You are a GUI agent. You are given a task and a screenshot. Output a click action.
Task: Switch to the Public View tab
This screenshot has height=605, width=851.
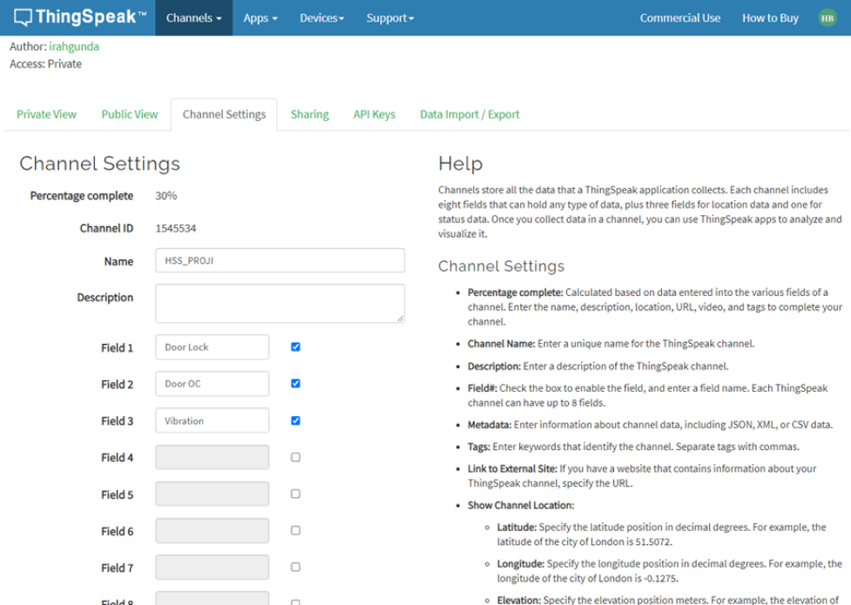130,115
